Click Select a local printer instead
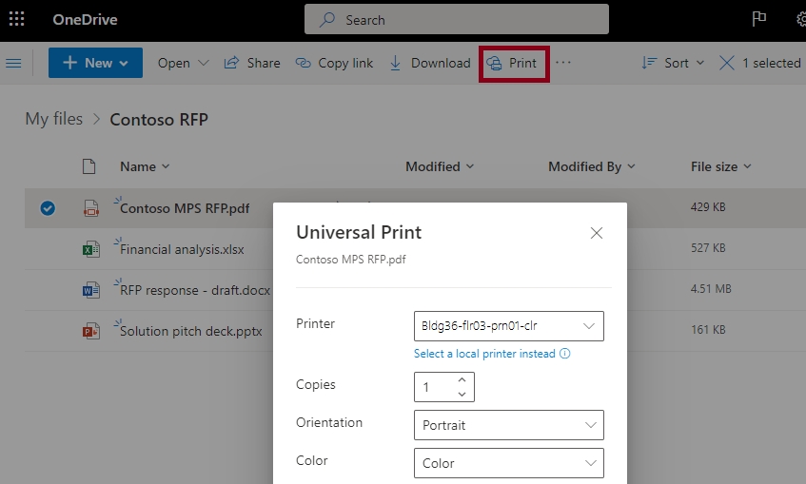The height and width of the screenshot is (484, 806). (x=484, y=354)
